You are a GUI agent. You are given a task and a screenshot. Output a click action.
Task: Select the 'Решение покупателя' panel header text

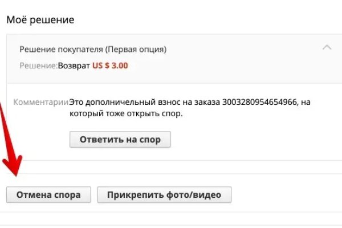(92, 50)
